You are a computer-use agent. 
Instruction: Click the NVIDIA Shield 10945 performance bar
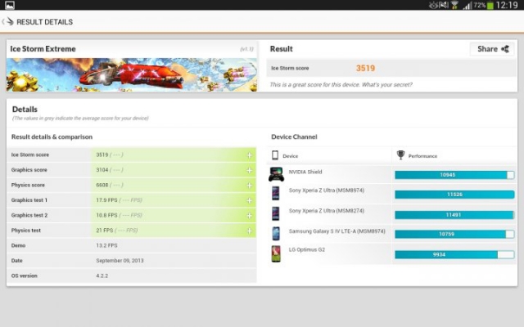click(454, 175)
